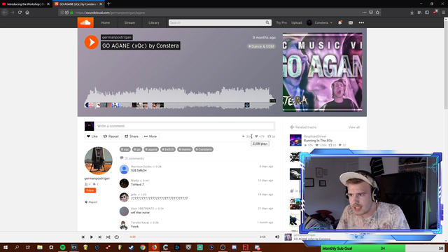Close the GO AGANE browser tab

pyautogui.click(x=101, y=4)
